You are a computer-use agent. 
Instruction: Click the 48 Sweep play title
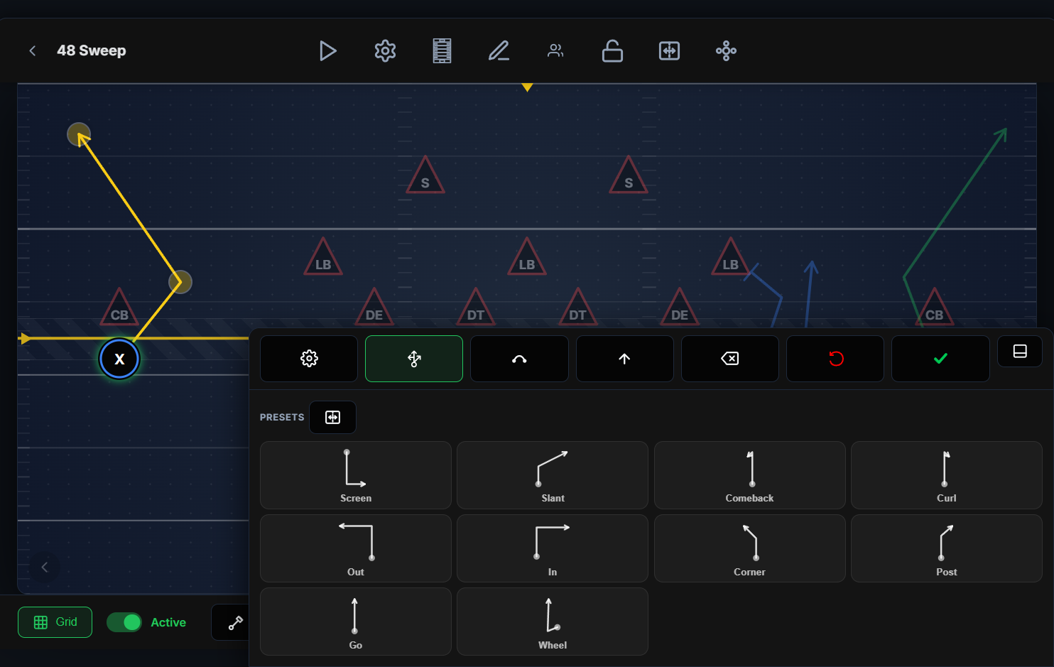pyautogui.click(x=92, y=50)
